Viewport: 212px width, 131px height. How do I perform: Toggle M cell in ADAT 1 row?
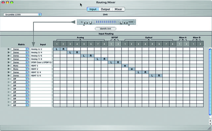[x=125, y=65]
